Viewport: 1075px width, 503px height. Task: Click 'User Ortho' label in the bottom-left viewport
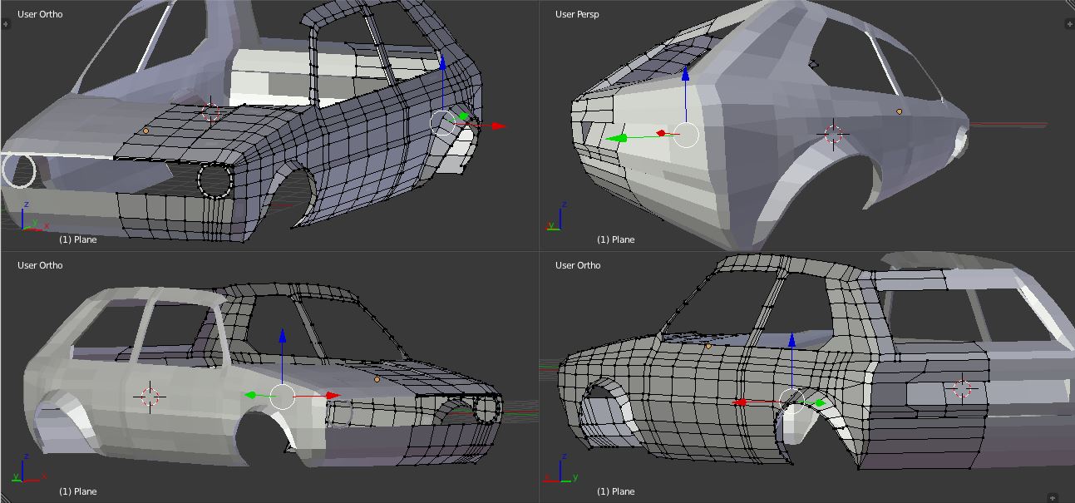(x=40, y=265)
